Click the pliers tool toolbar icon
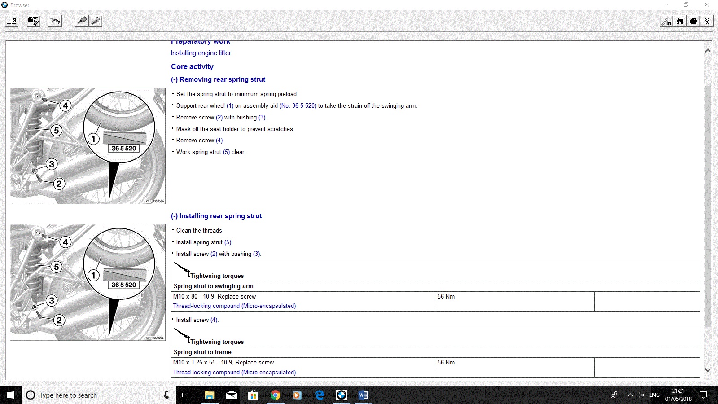The height and width of the screenshot is (404, 718). tap(96, 21)
